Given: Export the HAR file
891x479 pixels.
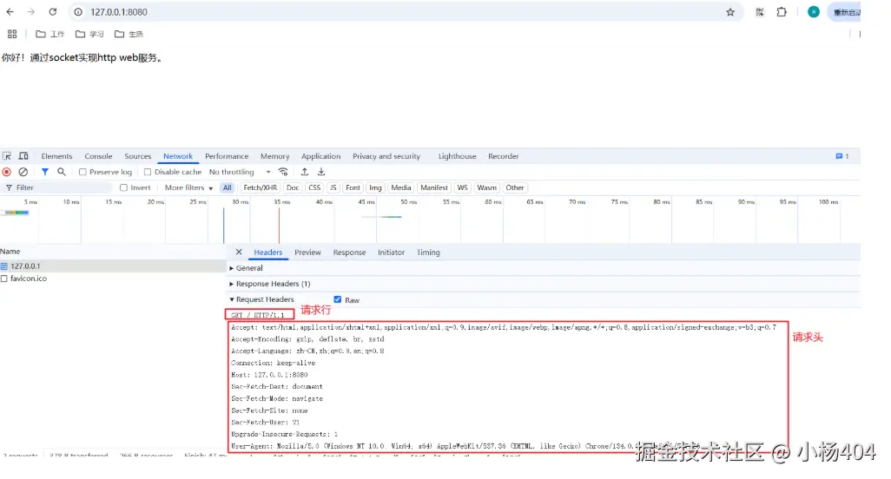Looking at the screenshot, I should (321, 172).
